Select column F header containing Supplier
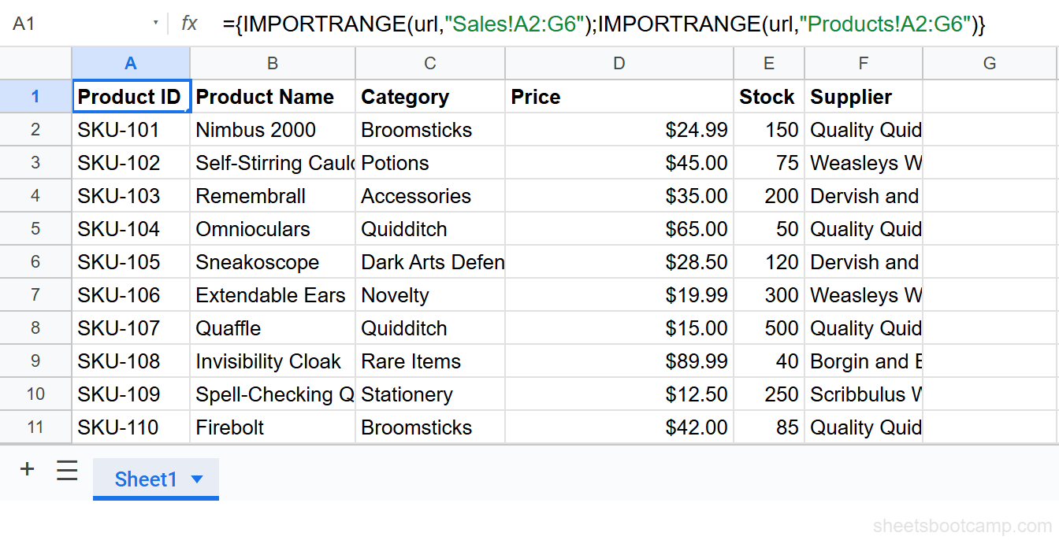The image size is (1059, 540). [863, 63]
